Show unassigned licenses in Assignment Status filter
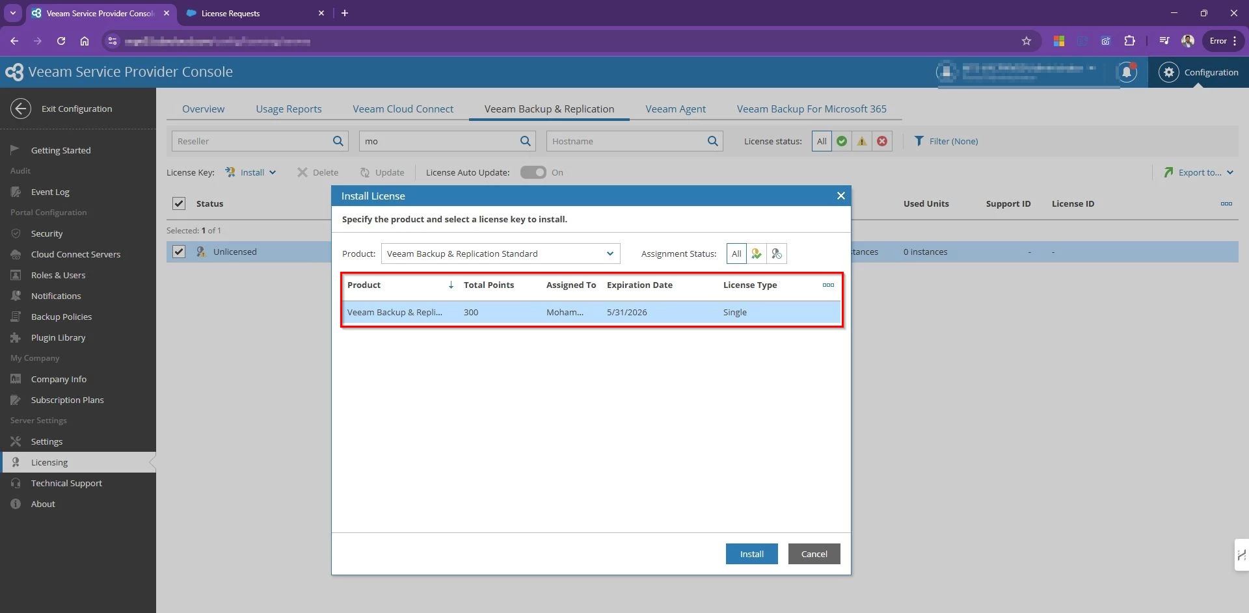This screenshot has width=1249, height=613. click(777, 254)
